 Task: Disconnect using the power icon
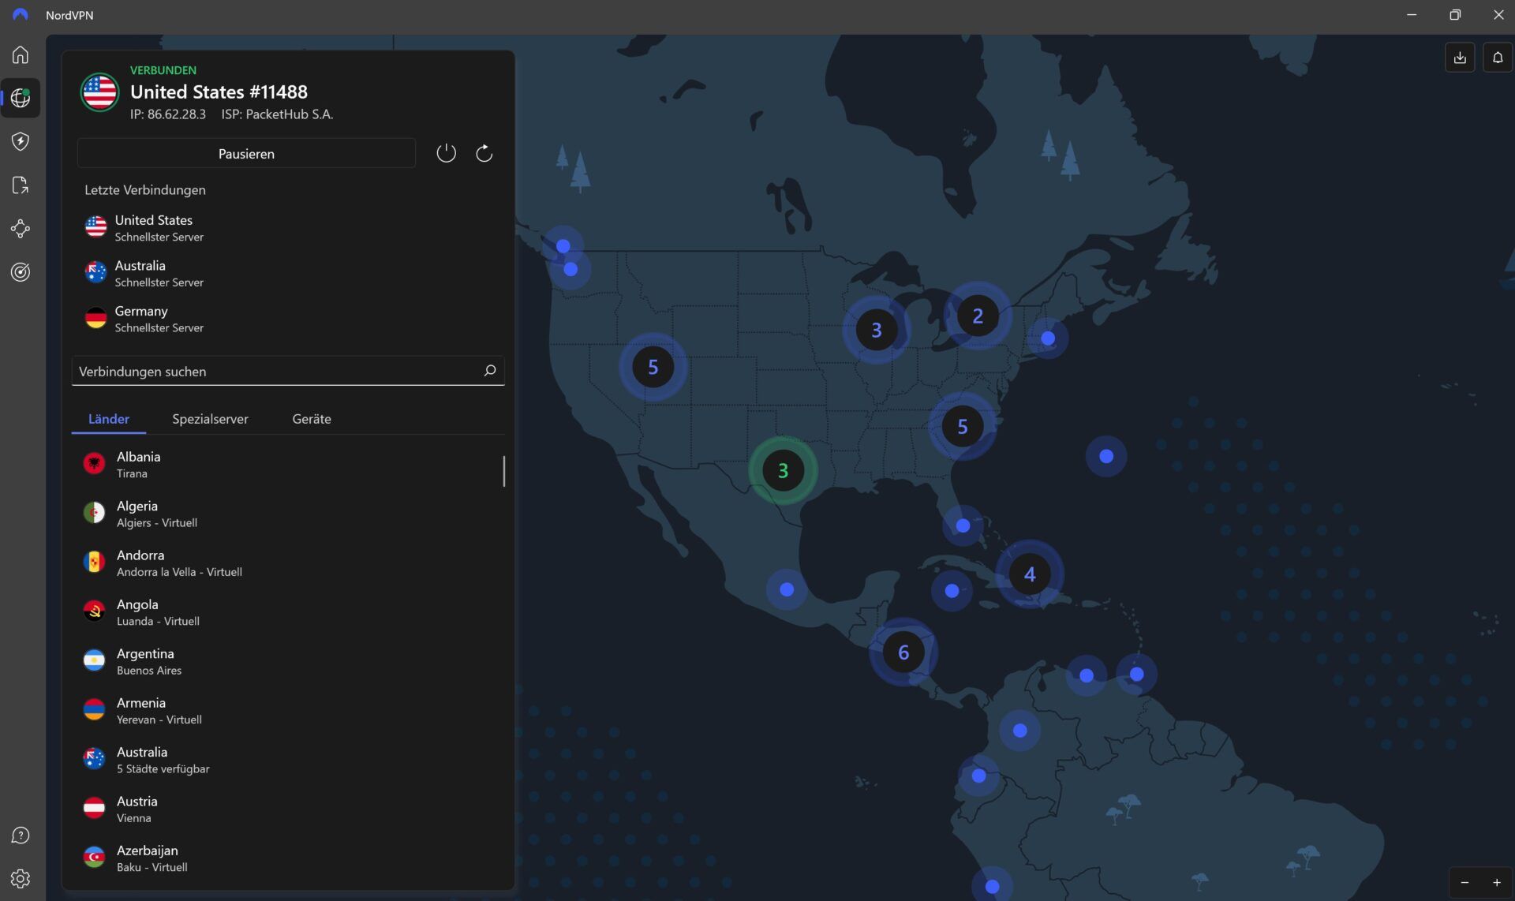446,153
